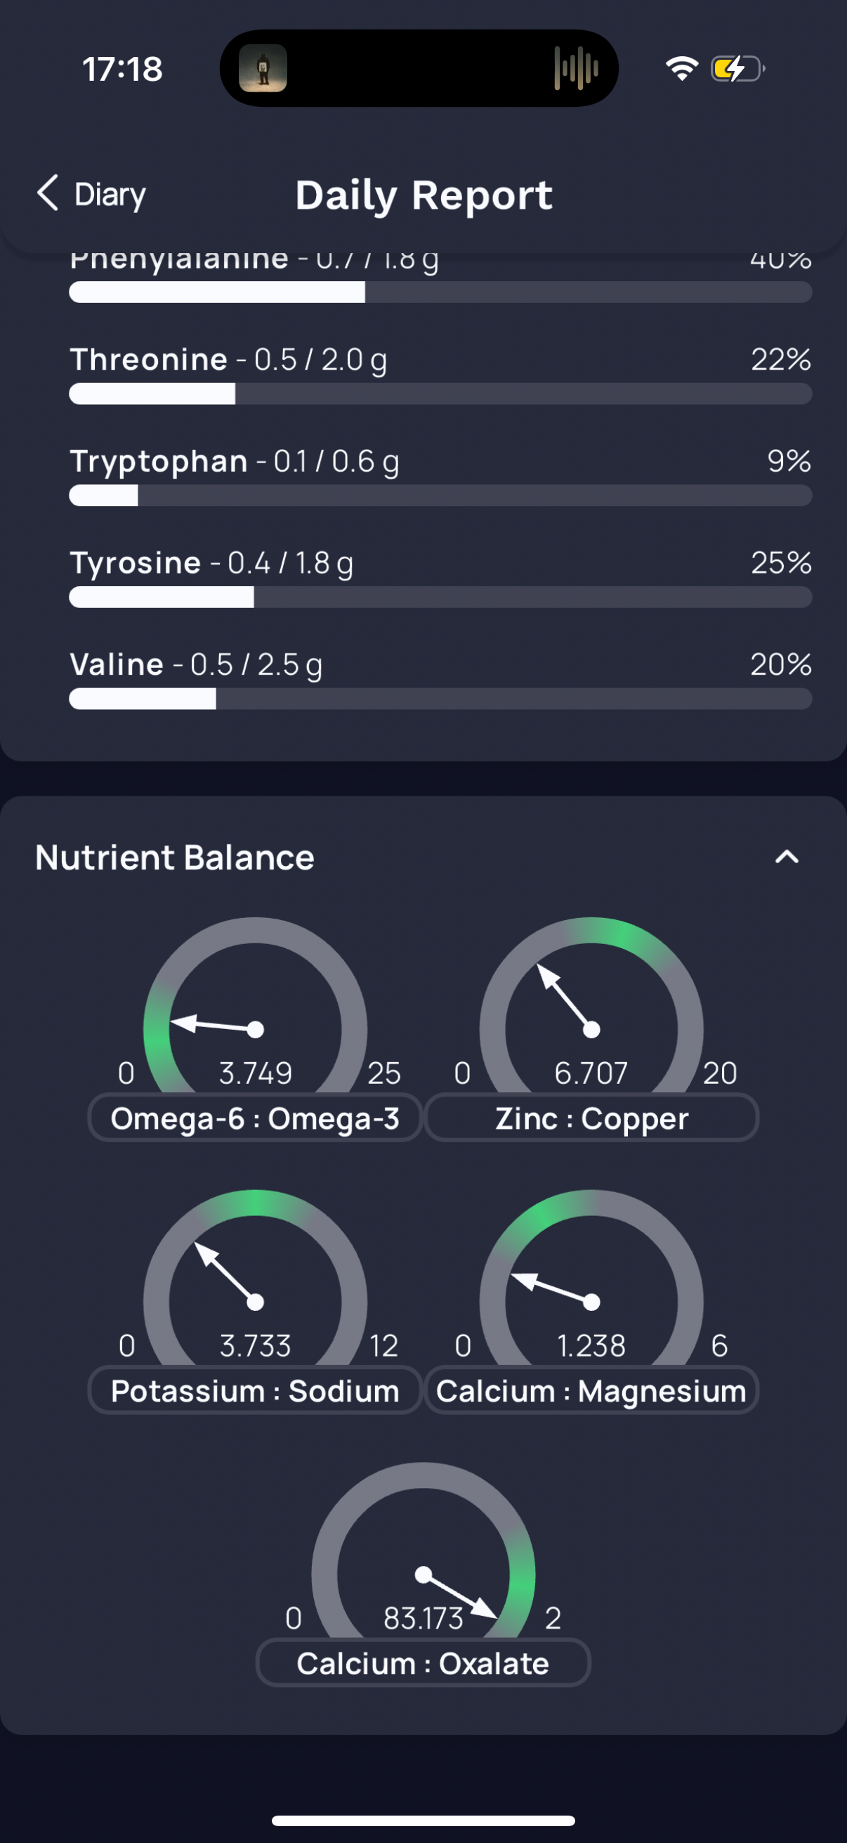
Task: Select the Threonine progress bar
Action: click(440, 394)
